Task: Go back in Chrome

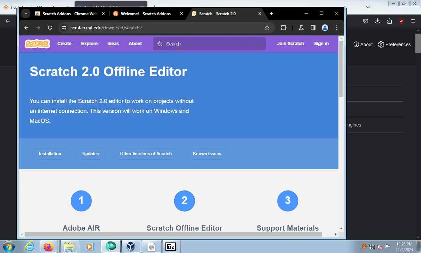Action: click(26, 28)
